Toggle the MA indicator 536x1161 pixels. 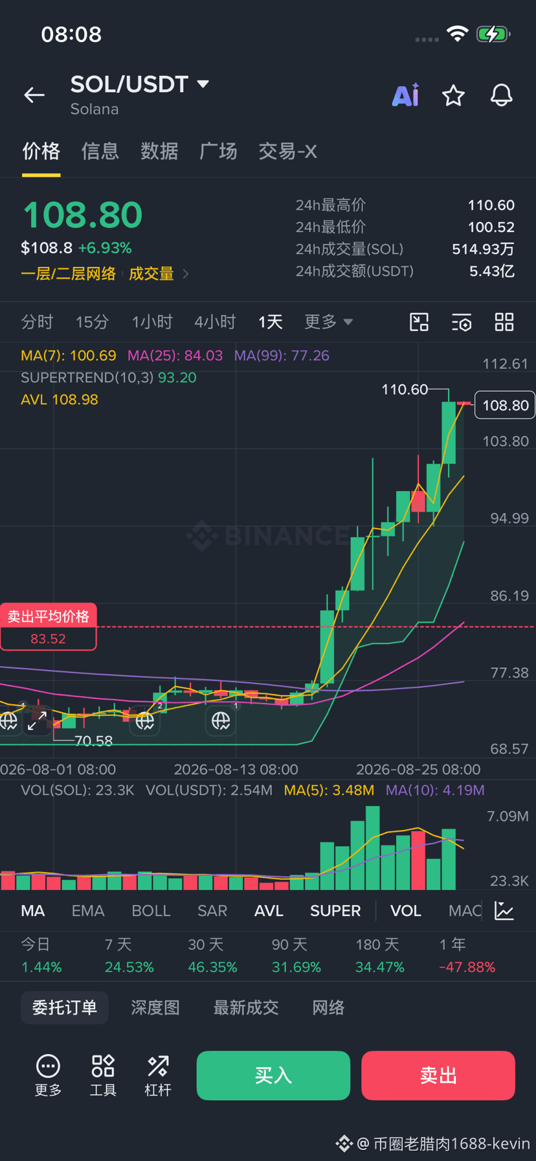pyautogui.click(x=33, y=910)
